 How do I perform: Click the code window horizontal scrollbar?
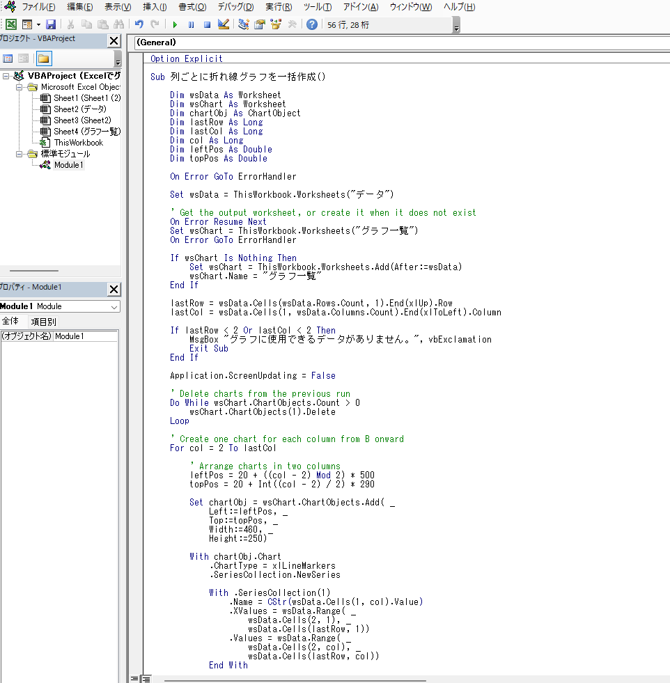click(x=295, y=680)
